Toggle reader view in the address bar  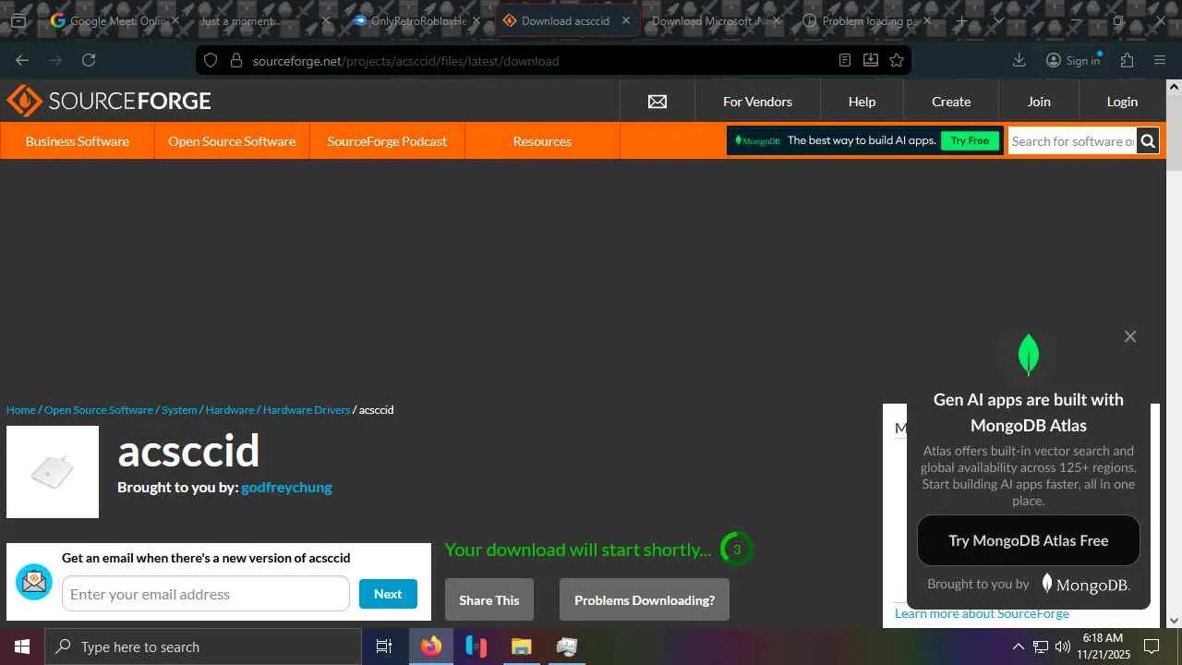click(845, 60)
